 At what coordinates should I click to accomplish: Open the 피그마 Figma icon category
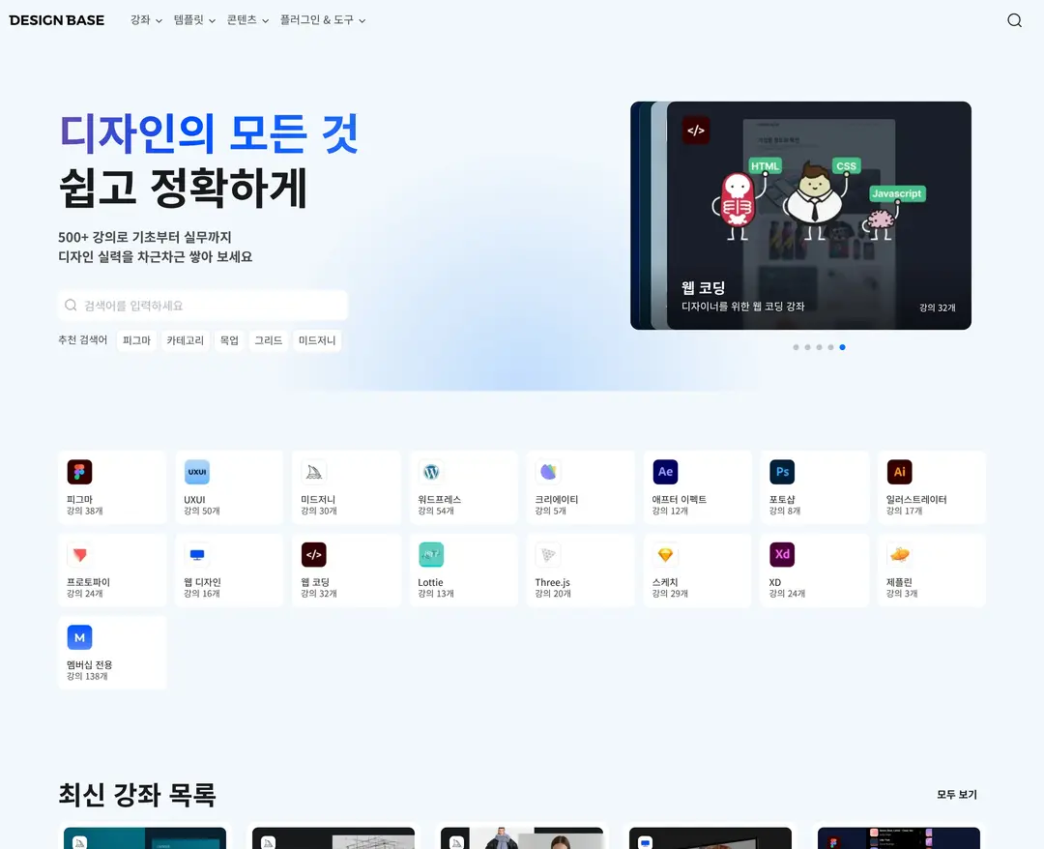click(x=79, y=472)
